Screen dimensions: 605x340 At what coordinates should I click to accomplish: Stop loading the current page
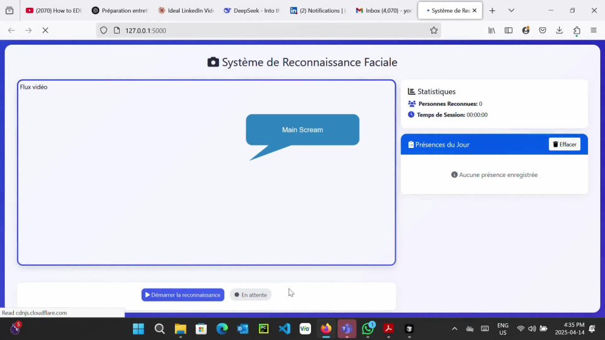coord(45,30)
